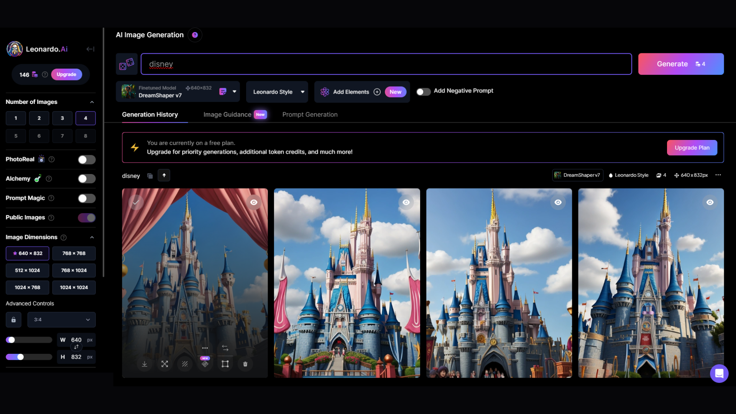Click the width slider handle
Viewport: 736px width, 414px height.
(x=11, y=340)
